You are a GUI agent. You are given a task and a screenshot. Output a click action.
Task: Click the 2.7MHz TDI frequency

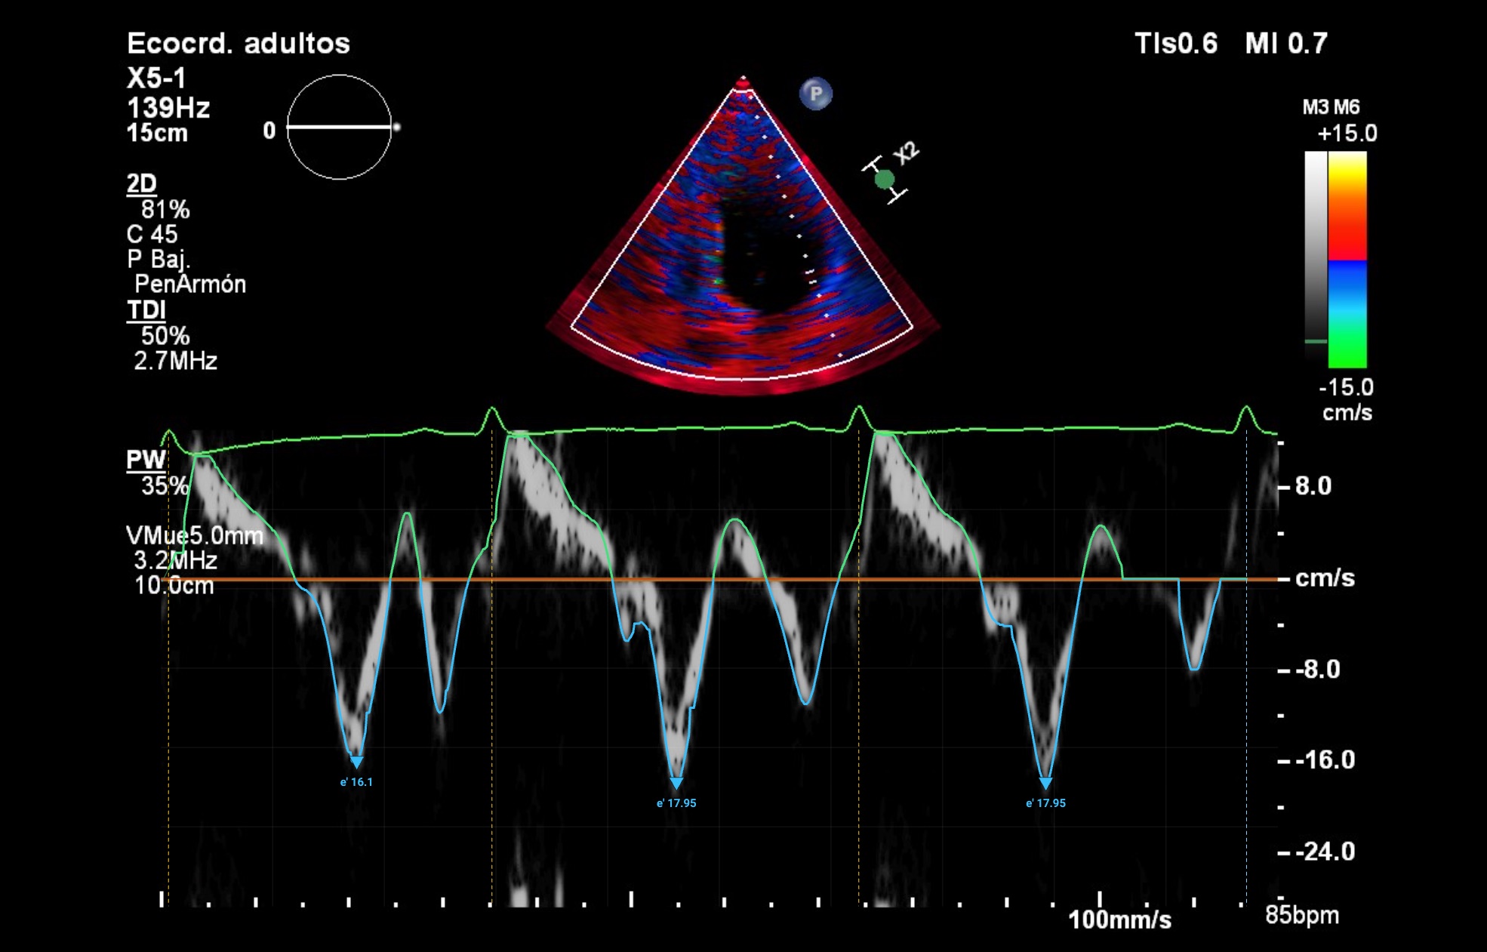176,361
